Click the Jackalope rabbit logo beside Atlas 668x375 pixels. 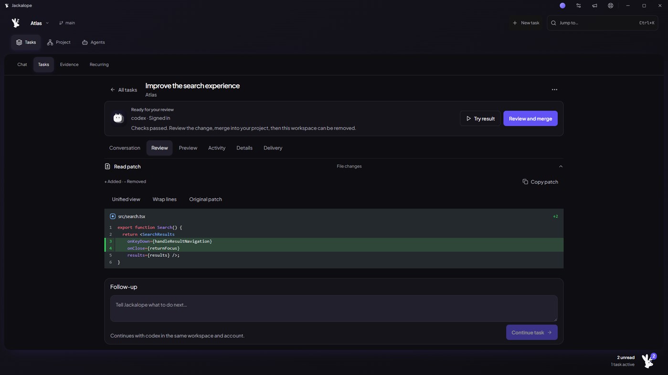point(16,23)
